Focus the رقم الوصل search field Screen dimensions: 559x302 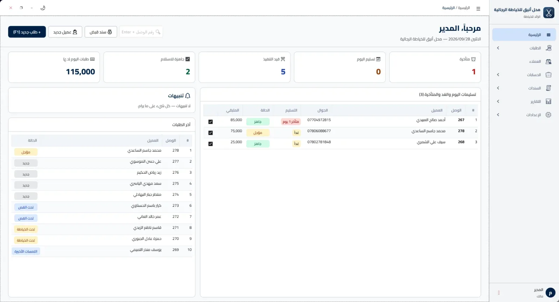pyautogui.click(x=141, y=32)
